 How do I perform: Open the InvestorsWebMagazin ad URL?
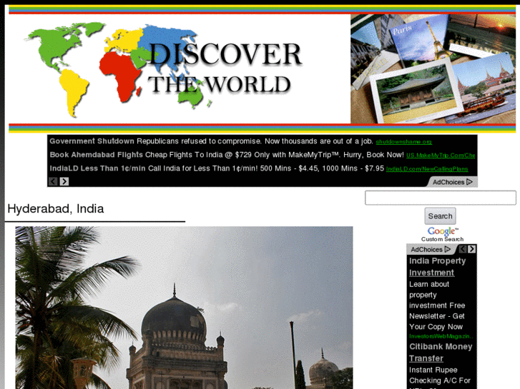pos(441,336)
